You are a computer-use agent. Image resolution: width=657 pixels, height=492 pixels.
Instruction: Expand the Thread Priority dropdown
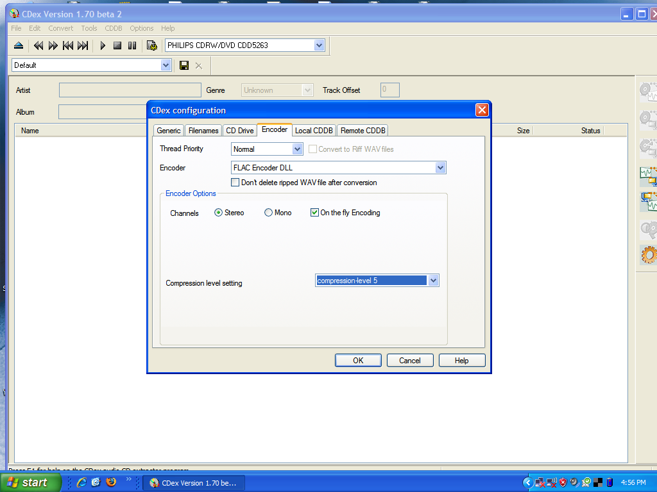(297, 149)
